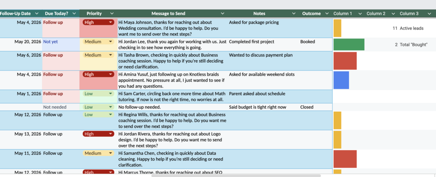Open the Outcome column filter arrow

point(327,13)
